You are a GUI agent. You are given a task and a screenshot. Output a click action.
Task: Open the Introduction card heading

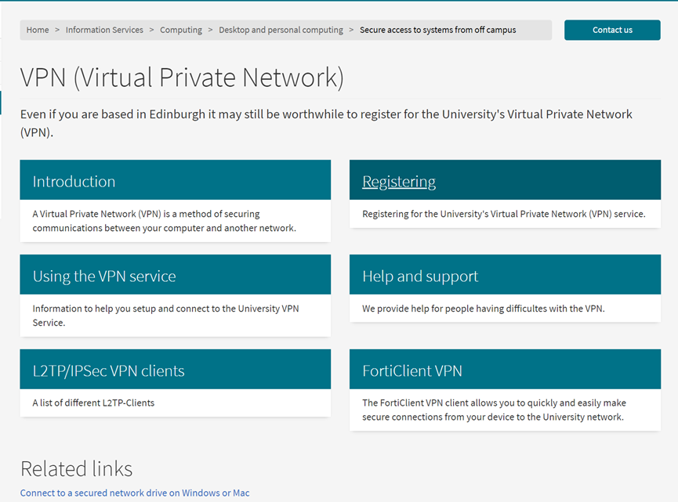click(x=74, y=182)
